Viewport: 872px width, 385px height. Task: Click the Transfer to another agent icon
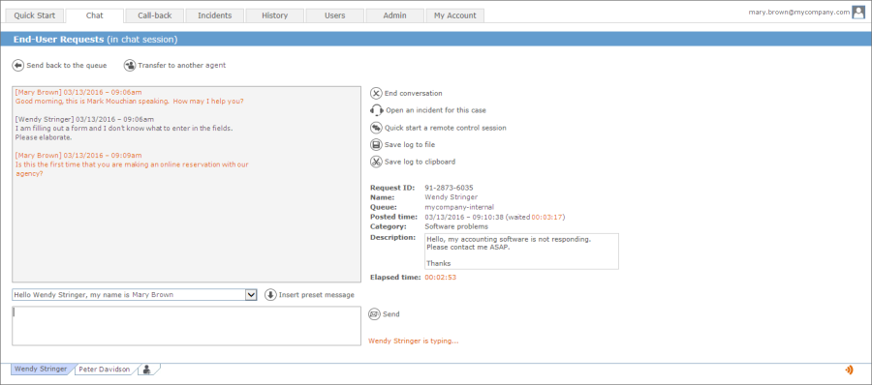130,66
